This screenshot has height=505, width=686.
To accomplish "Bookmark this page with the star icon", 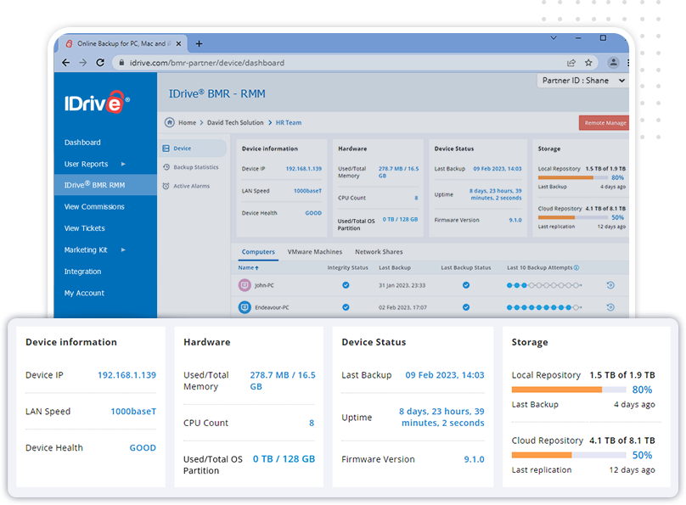I will (x=588, y=63).
